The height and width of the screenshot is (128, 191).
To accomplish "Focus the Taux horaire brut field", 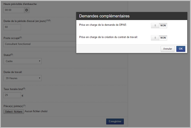I will [12, 95].
